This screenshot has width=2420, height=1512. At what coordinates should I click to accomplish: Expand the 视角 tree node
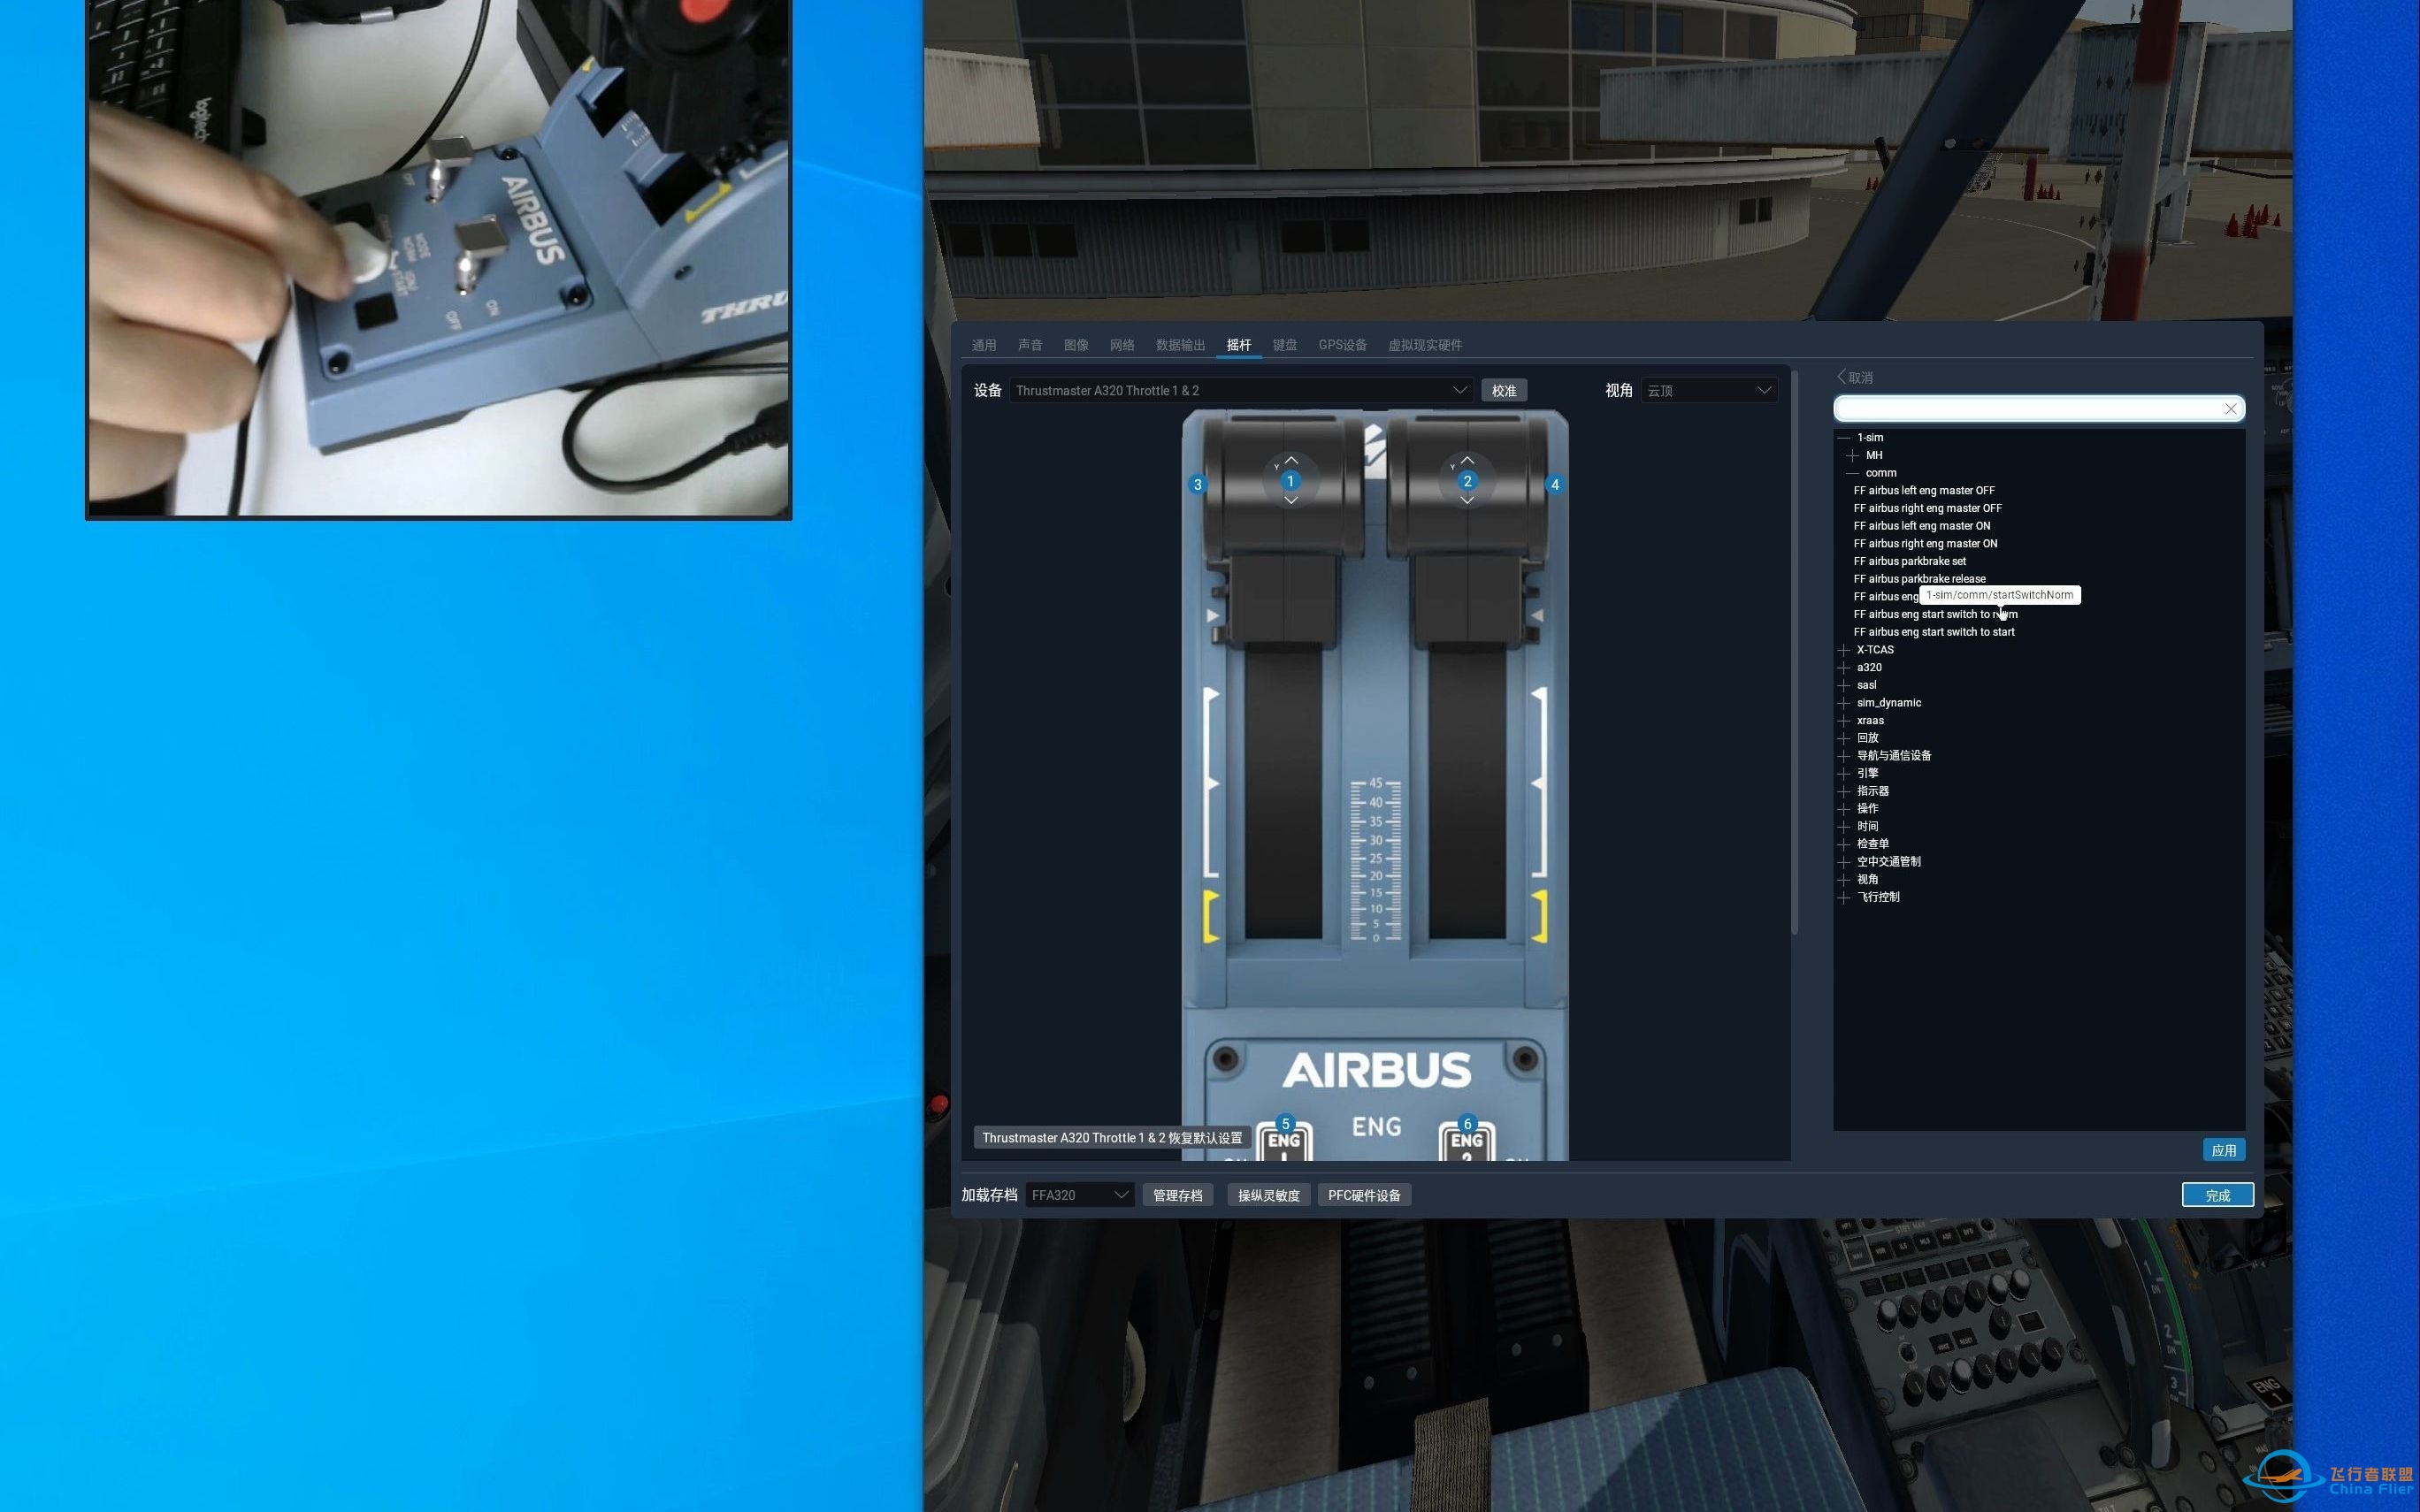pyautogui.click(x=1844, y=880)
